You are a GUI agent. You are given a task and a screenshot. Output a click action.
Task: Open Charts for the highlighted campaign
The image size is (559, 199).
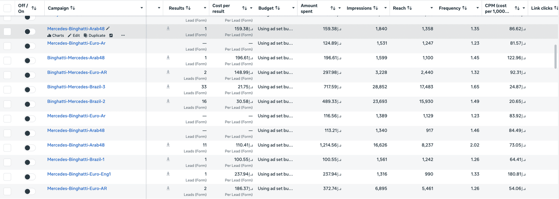[56, 35]
